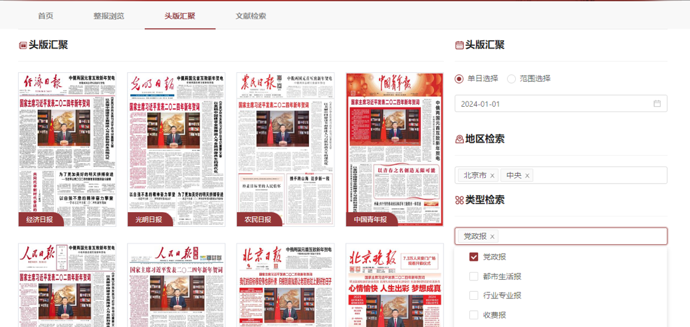Image resolution: width=690 pixels, height=327 pixels.
Task: Open the 地区检索 selection box
Action: tap(561, 175)
